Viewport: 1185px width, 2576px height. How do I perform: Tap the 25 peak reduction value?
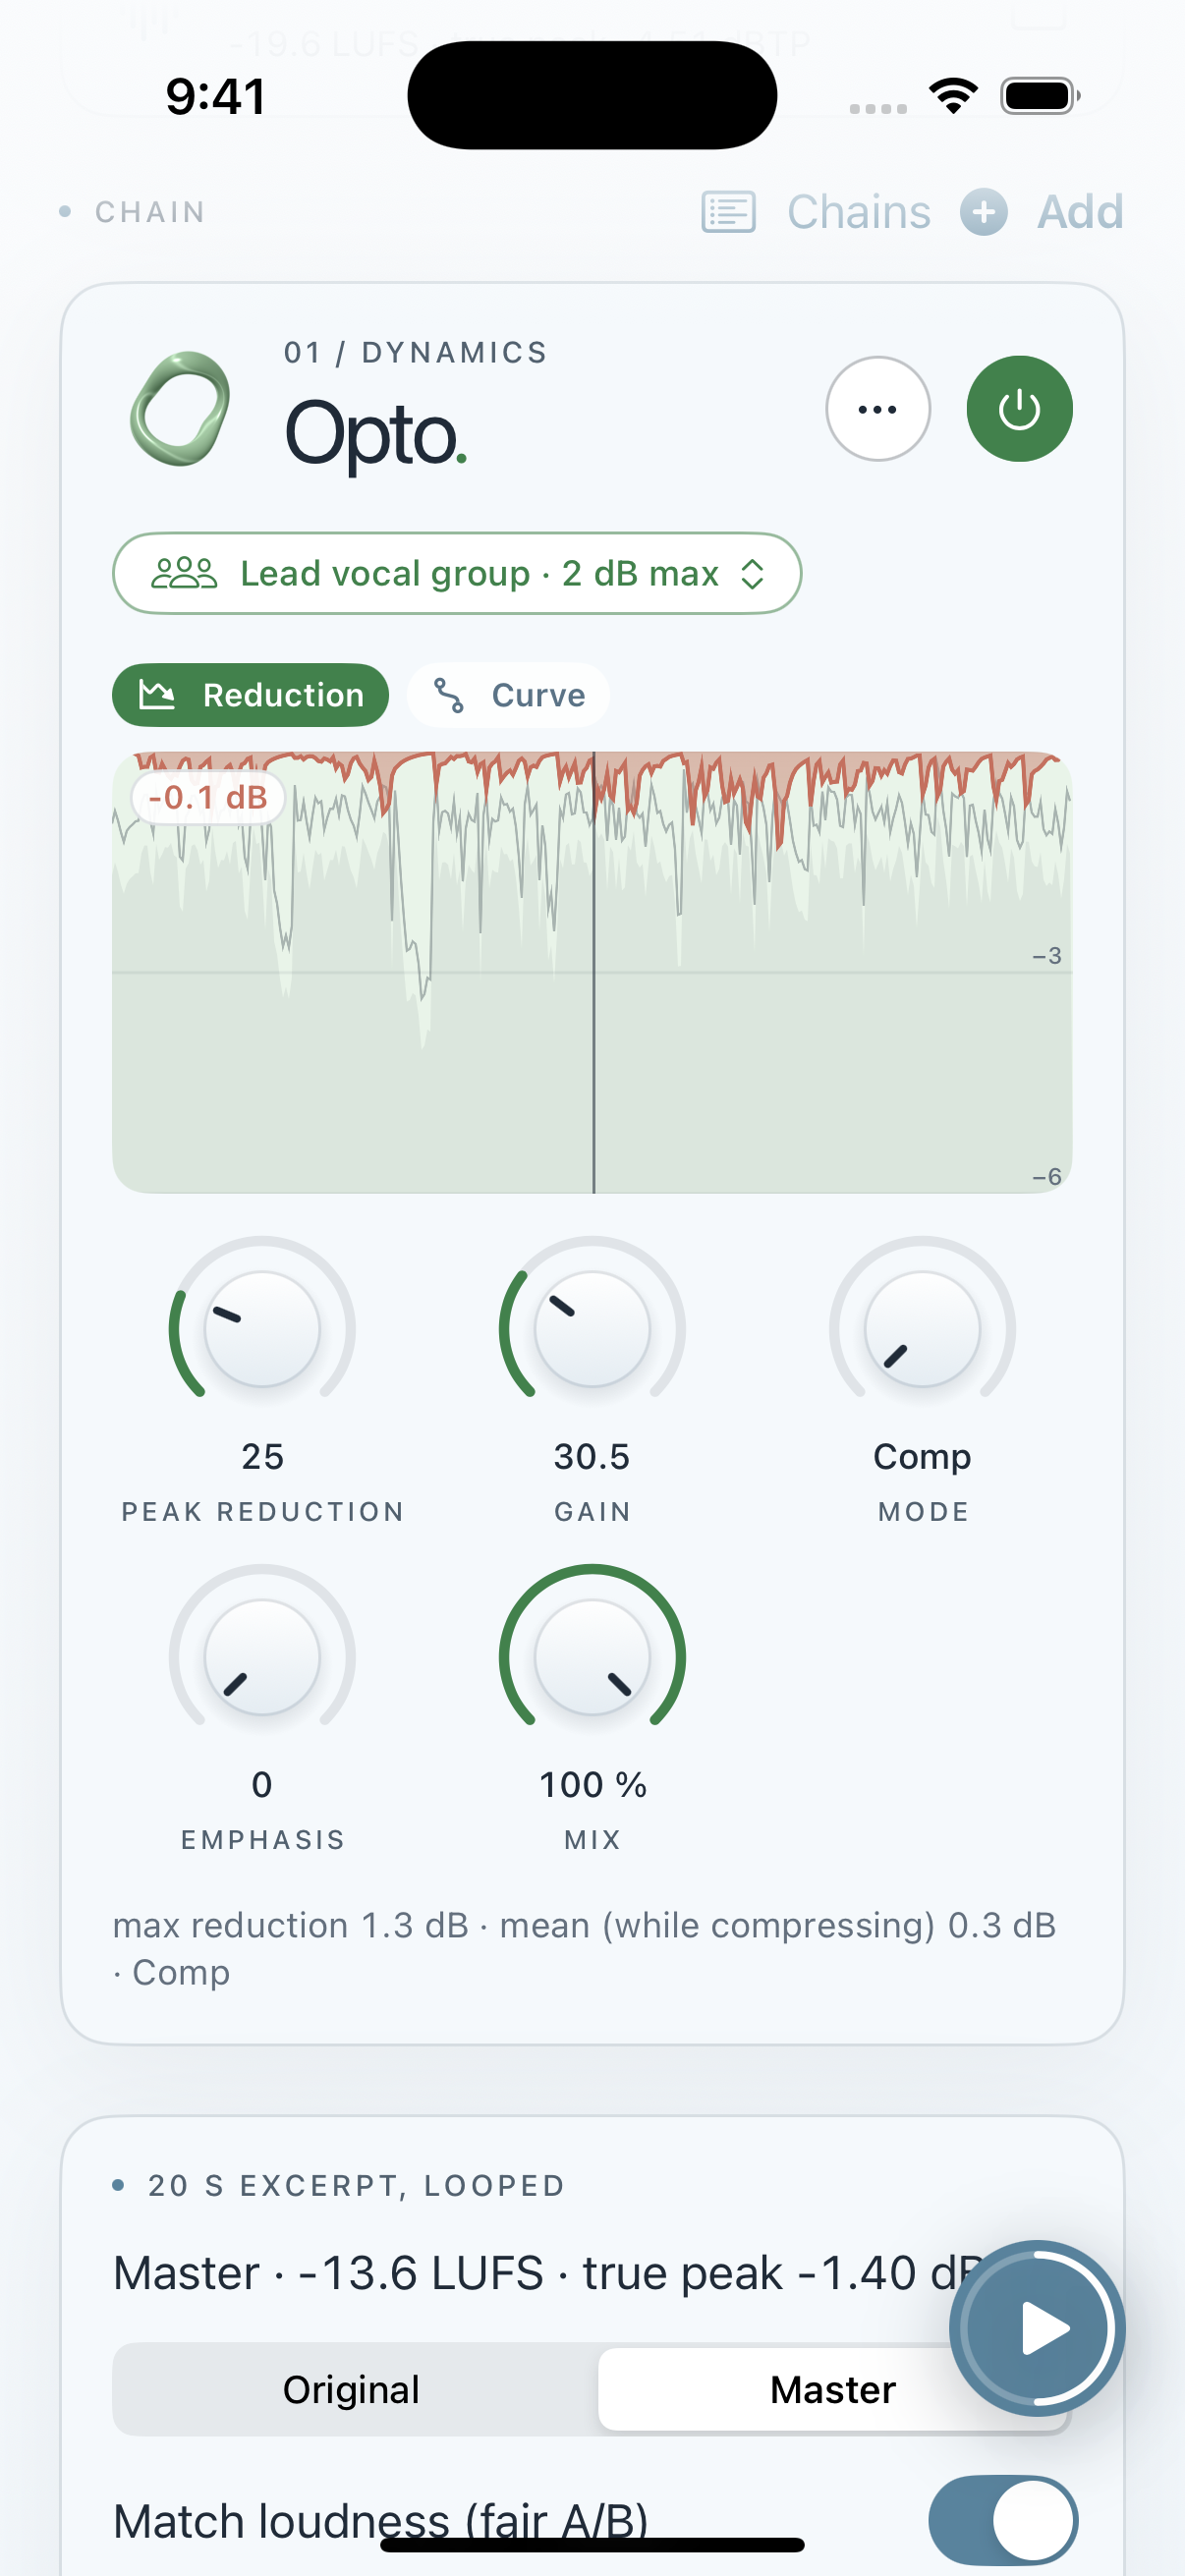point(262,1457)
